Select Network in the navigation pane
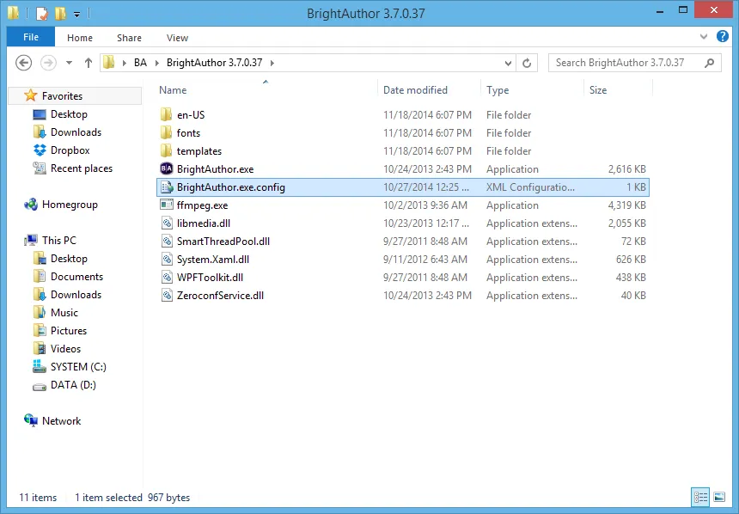Viewport: 739px width, 514px height. pos(61,420)
